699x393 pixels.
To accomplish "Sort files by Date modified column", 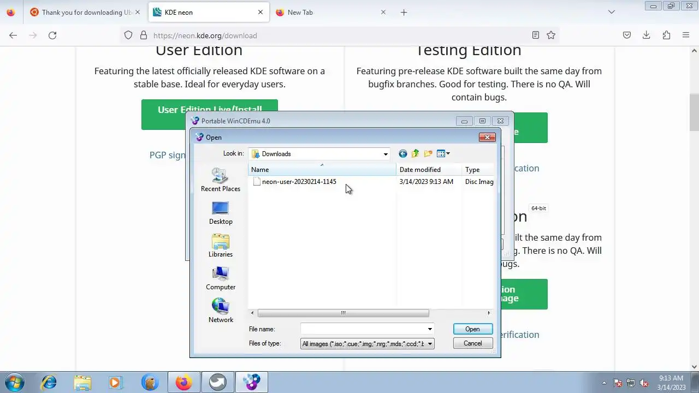I will [429, 170].
